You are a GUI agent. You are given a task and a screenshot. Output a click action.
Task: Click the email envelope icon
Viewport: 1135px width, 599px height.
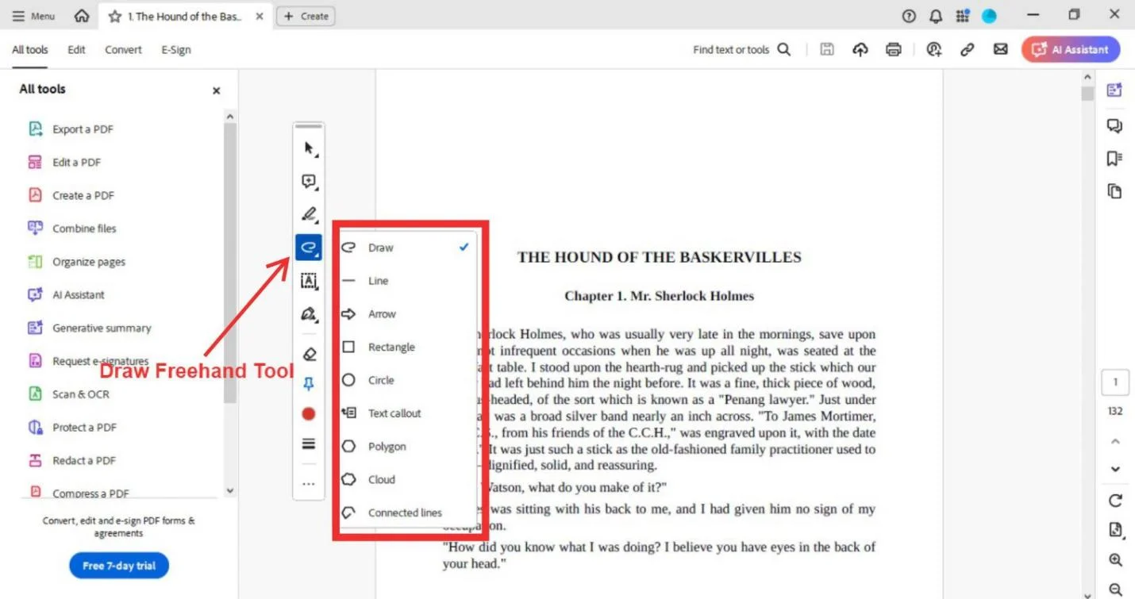tap(1001, 49)
